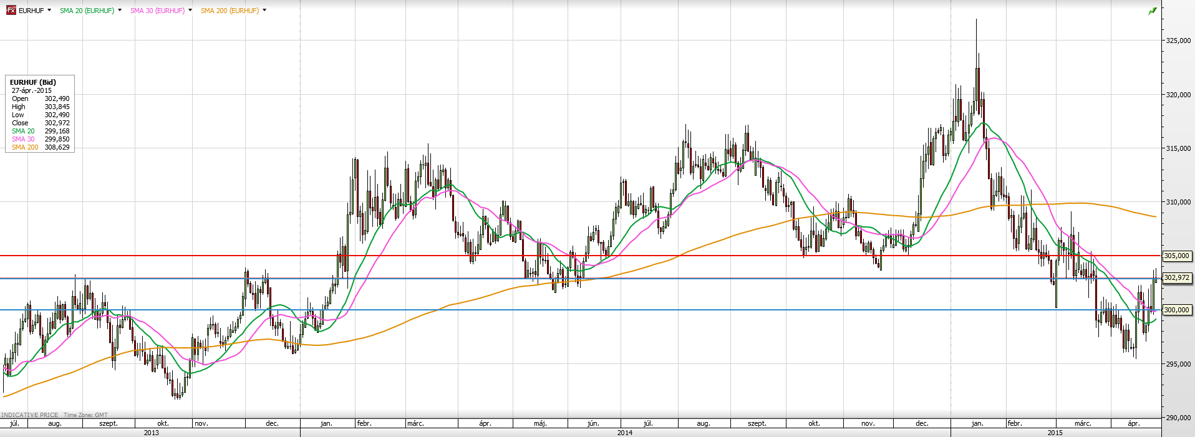The height and width of the screenshot is (437, 1195).
Task: Click the 2014 year label on time axis
Action: pyautogui.click(x=625, y=433)
